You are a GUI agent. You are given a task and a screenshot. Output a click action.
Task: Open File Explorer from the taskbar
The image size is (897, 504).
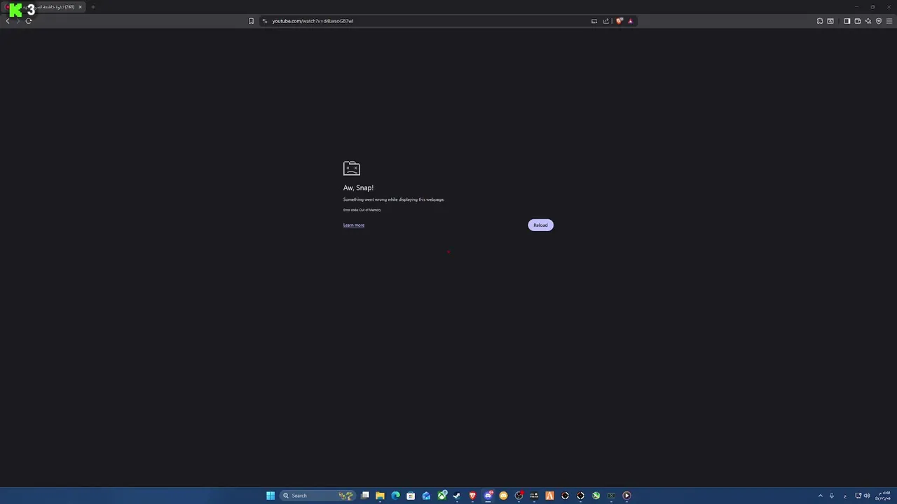380,496
